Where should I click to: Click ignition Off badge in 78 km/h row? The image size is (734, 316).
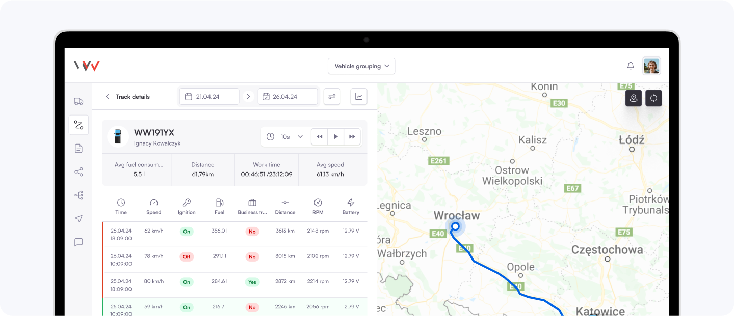pos(187,256)
